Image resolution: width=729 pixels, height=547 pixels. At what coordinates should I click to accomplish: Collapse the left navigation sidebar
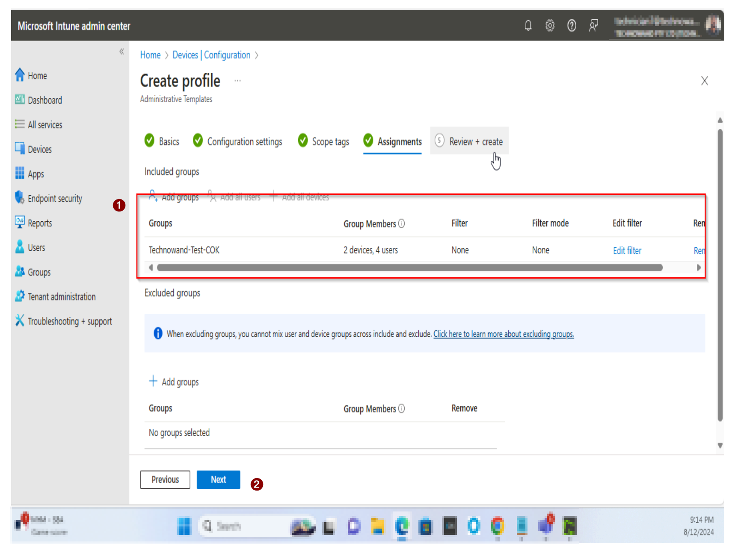(121, 52)
